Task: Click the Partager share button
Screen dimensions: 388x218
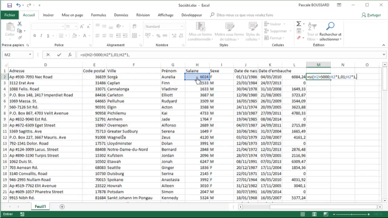Action: coord(371,15)
